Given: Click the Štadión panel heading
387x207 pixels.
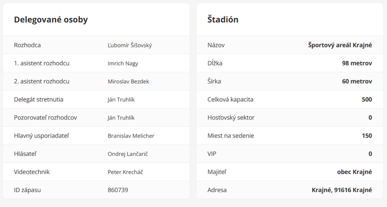Looking at the screenshot, I should pos(222,20).
